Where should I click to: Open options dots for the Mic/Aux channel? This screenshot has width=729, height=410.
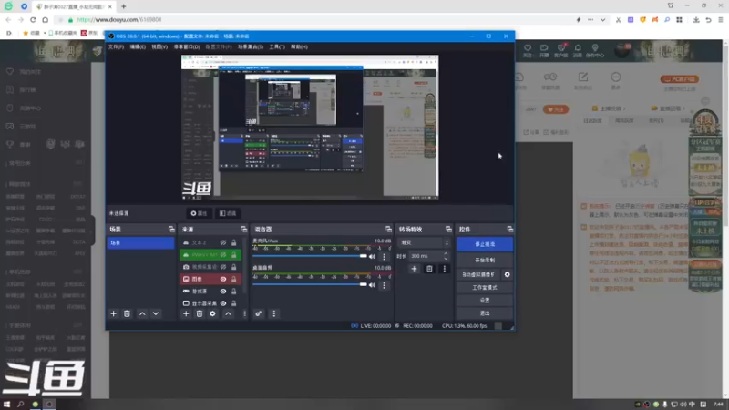click(x=384, y=257)
